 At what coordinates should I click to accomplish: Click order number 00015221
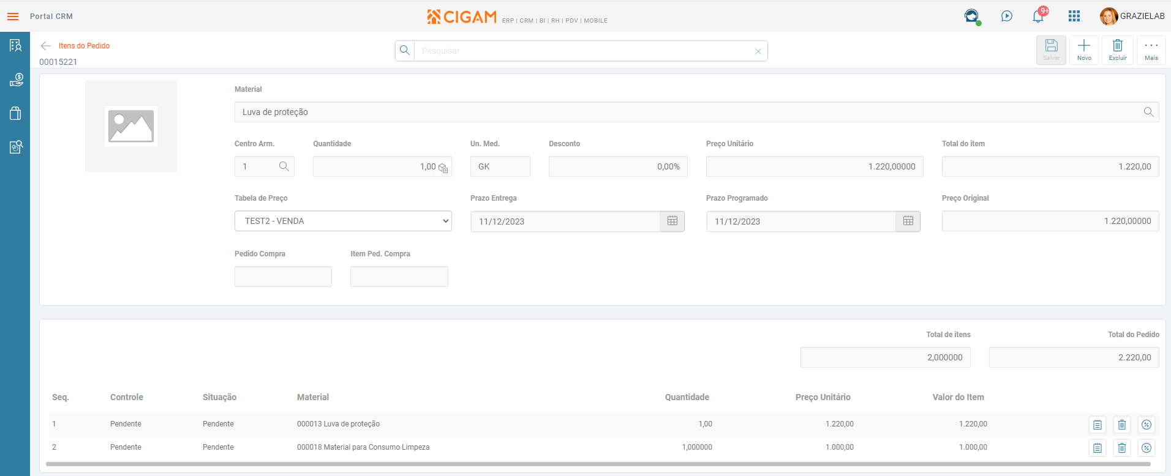point(58,62)
